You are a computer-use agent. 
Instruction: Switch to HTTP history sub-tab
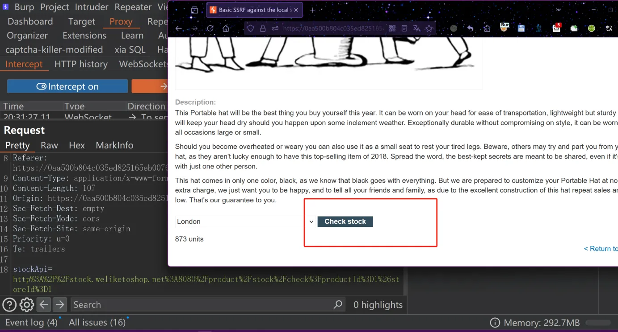[x=81, y=64]
